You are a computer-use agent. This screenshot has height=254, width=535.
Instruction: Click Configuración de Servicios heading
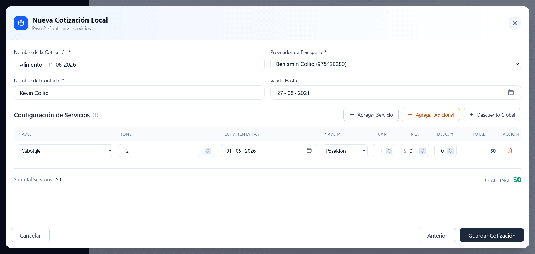coord(52,115)
